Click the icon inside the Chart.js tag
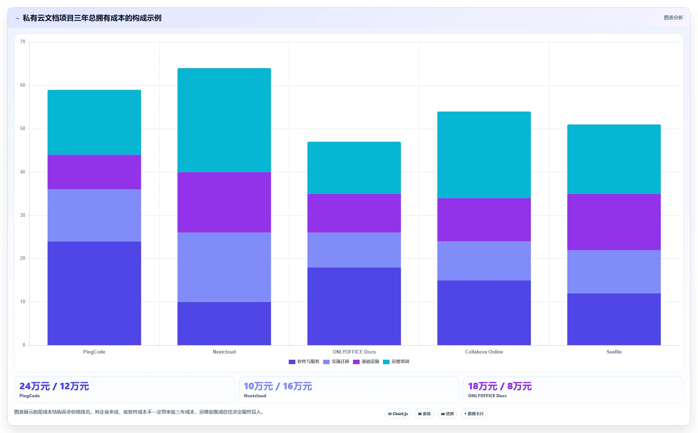 390,414
